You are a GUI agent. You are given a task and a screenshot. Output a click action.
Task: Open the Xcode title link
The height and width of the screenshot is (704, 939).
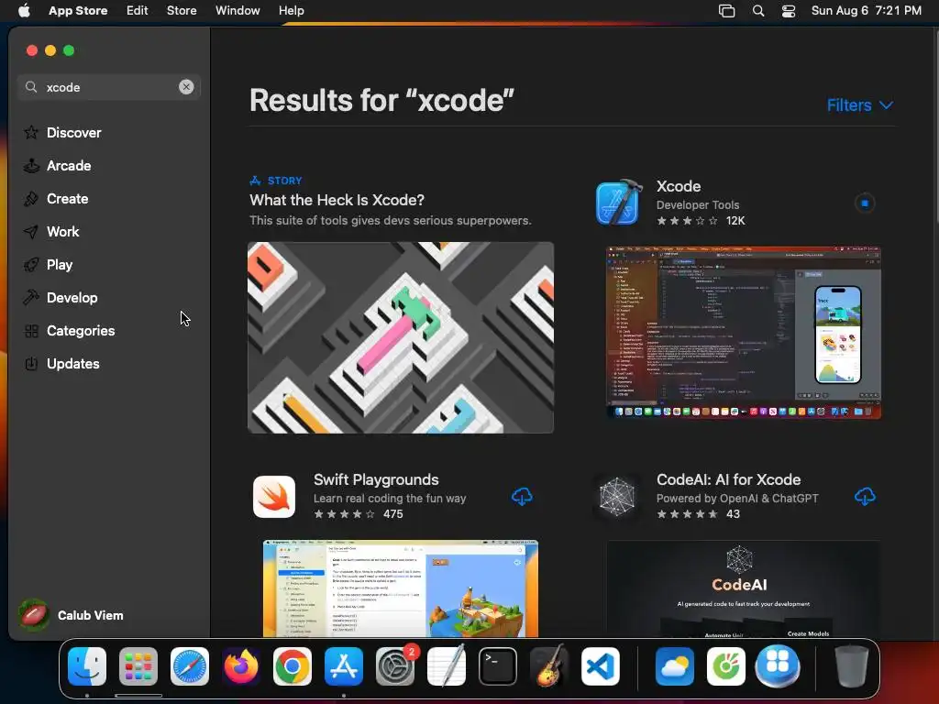(x=679, y=186)
